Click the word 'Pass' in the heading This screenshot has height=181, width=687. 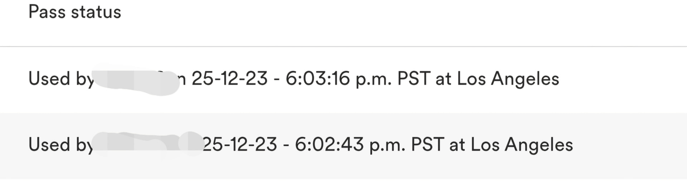pyautogui.click(x=47, y=12)
